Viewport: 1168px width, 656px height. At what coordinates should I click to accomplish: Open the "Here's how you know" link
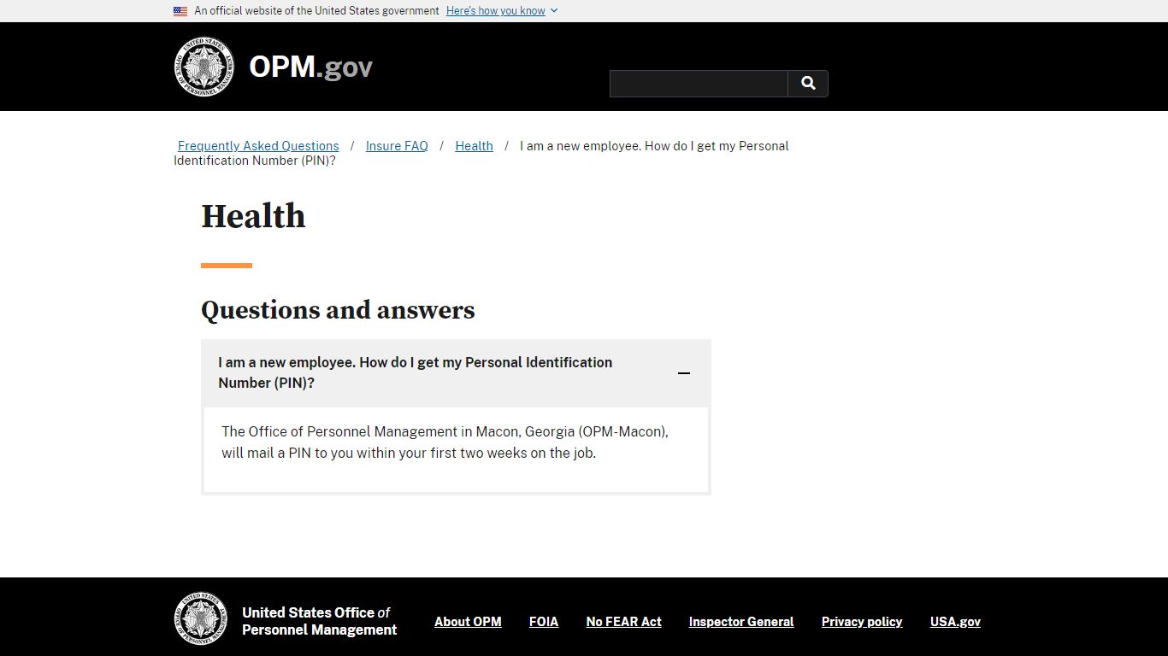[496, 11]
